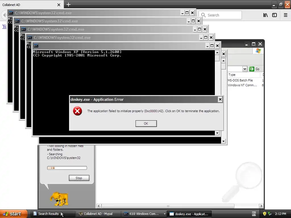Close the Mypal browser window
The height and width of the screenshot is (218, 291).
[x=287, y=5]
